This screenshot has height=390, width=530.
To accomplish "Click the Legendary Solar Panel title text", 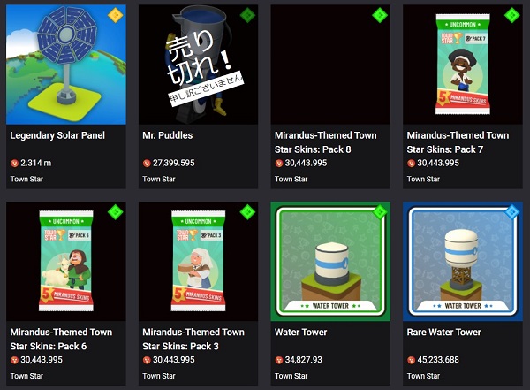I will pos(57,135).
